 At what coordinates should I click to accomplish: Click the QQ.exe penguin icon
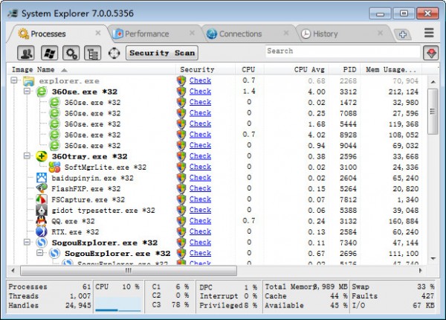[42, 221]
